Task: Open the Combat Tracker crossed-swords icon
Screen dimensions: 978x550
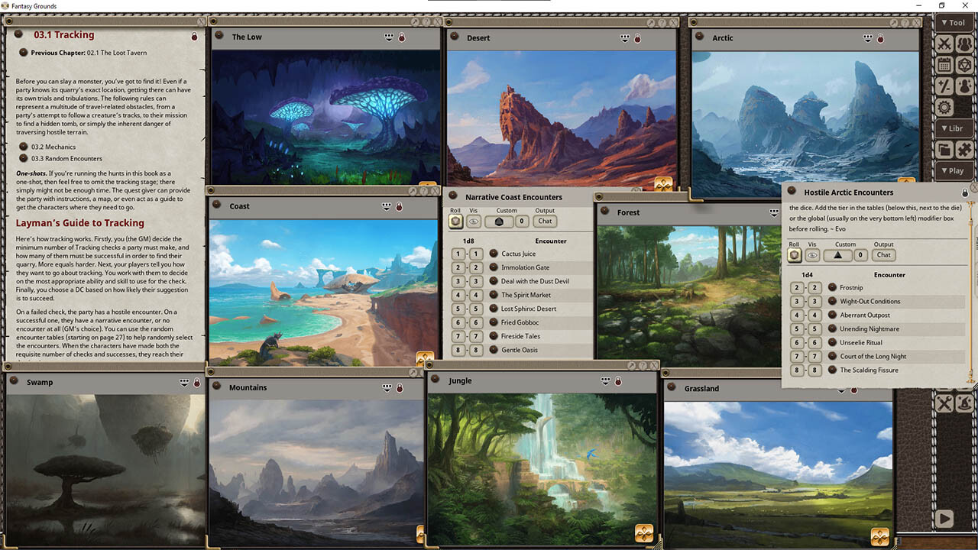Action: tap(945, 44)
